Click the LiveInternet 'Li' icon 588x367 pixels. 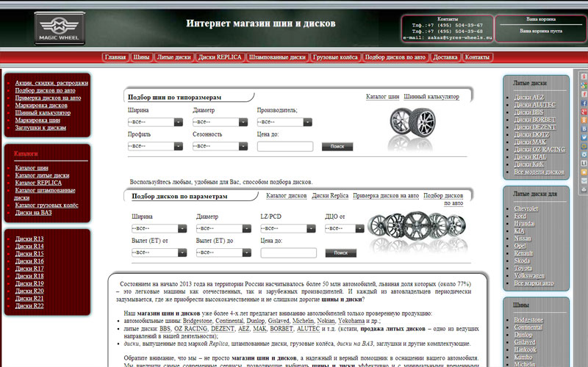584,163
